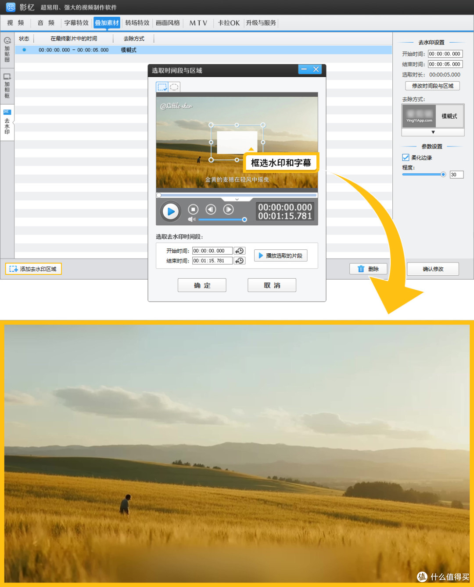The height and width of the screenshot is (587, 474).
Task: Step to next frame
Action: 228,209
